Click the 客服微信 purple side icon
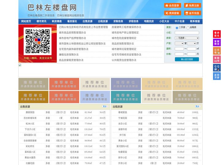The height and width of the screenshot is (165, 221). pyautogui.click(x=217, y=42)
